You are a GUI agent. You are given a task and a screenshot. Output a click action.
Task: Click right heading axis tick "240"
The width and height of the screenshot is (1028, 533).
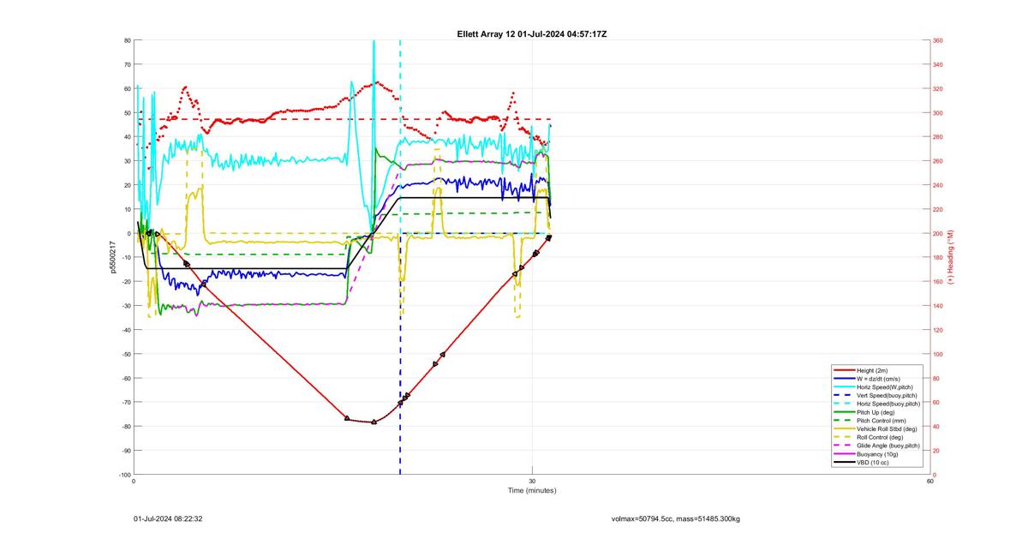coord(937,185)
